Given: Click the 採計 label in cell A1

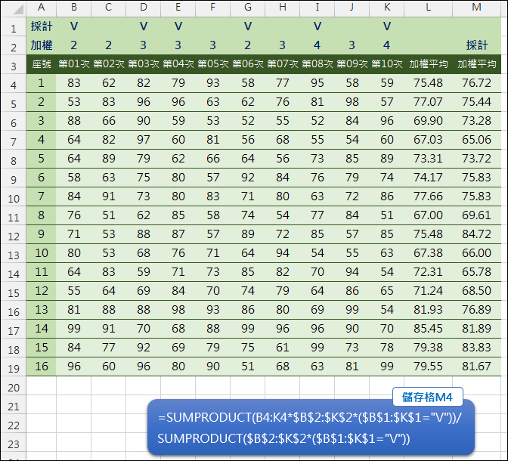Looking at the screenshot, I should pyautogui.click(x=41, y=26).
